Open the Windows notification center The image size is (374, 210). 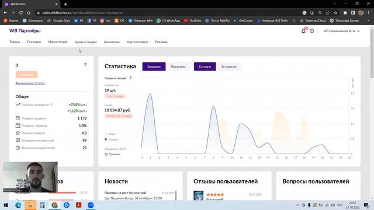pyautogui.click(x=366, y=205)
